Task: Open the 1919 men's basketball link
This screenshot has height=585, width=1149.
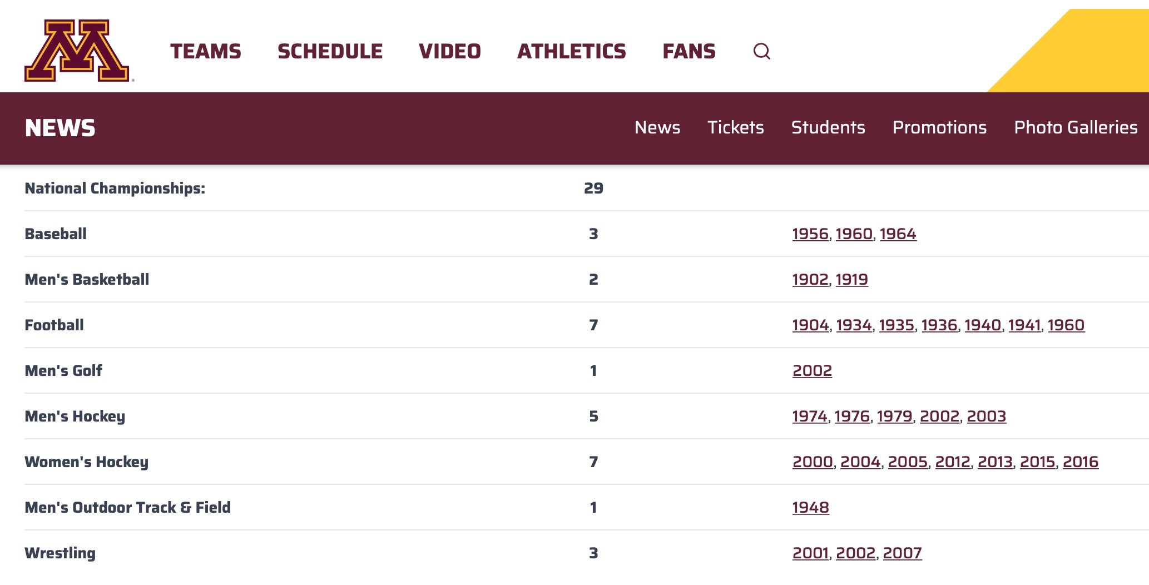Action: (851, 280)
